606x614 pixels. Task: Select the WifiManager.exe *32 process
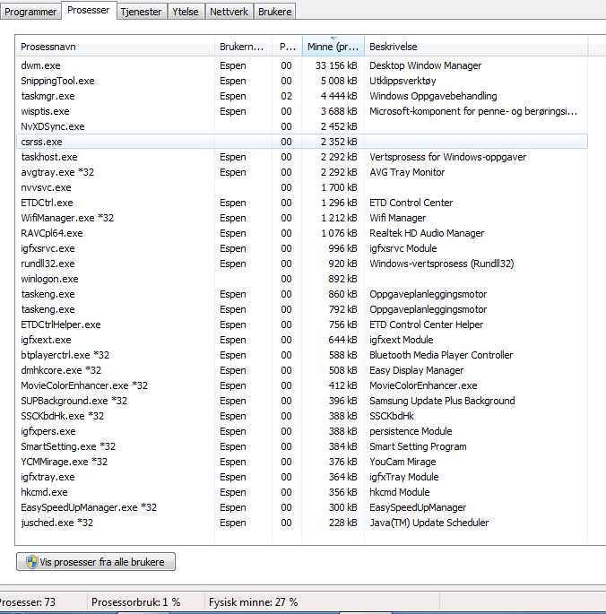(67, 218)
